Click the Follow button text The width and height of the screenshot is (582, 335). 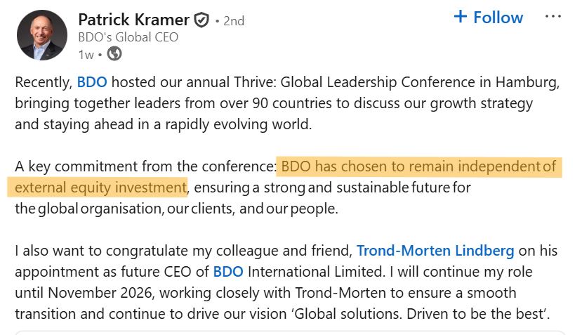(x=498, y=17)
